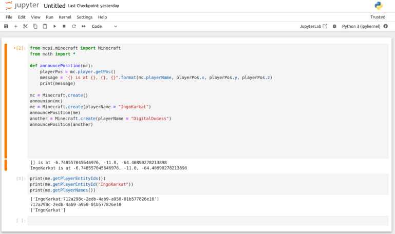Image resolution: width=395 pixels, height=234 pixels.
Task: Open the File menu
Action: pos(9,17)
